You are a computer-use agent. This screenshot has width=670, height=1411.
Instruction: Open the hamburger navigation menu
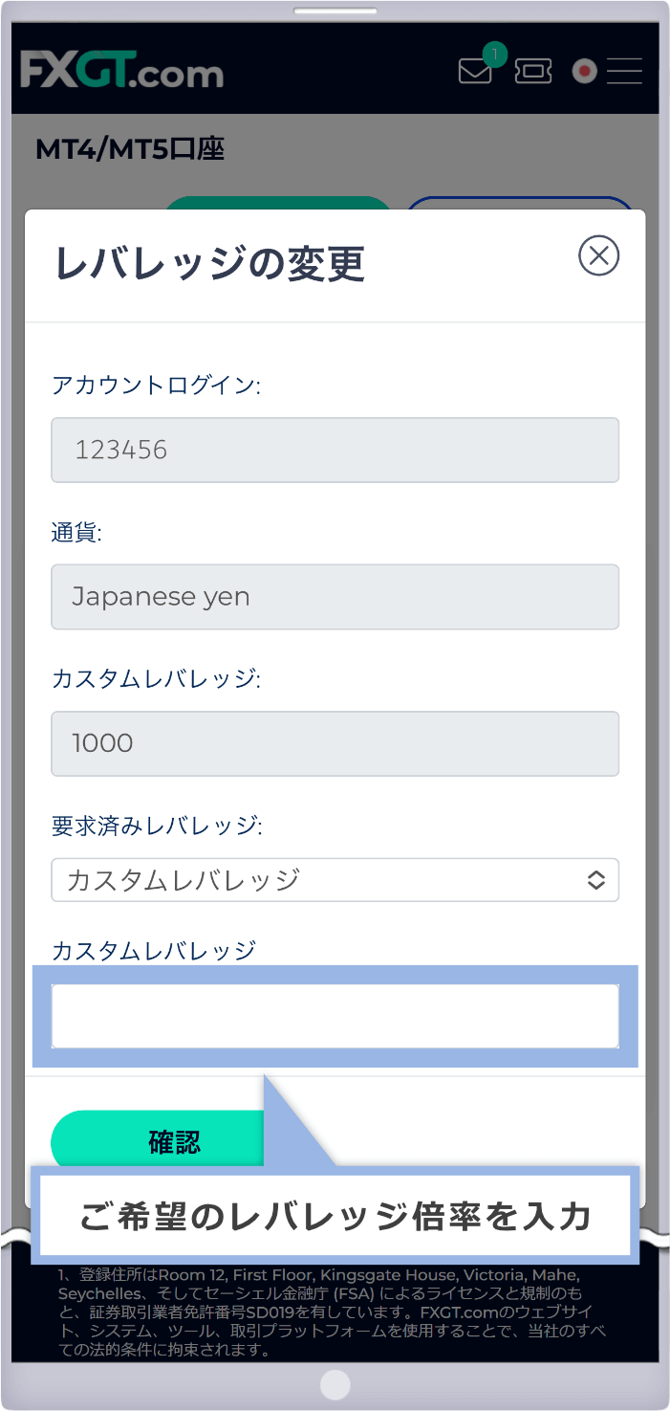(624, 71)
